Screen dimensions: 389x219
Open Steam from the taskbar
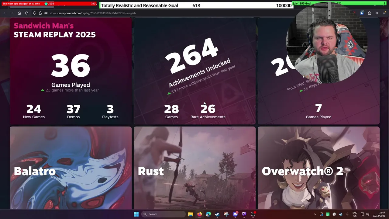(217, 214)
